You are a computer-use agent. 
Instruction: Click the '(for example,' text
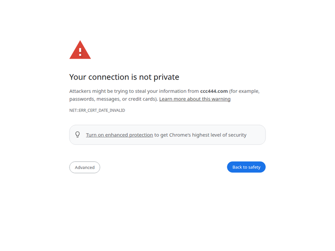click(245, 91)
